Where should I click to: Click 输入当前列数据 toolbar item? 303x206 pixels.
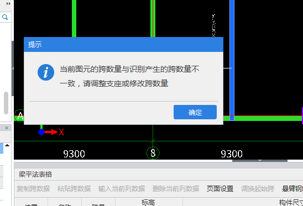click(122, 189)
